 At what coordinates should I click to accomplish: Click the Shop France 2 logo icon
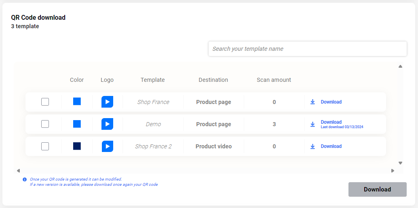(107, 146)
